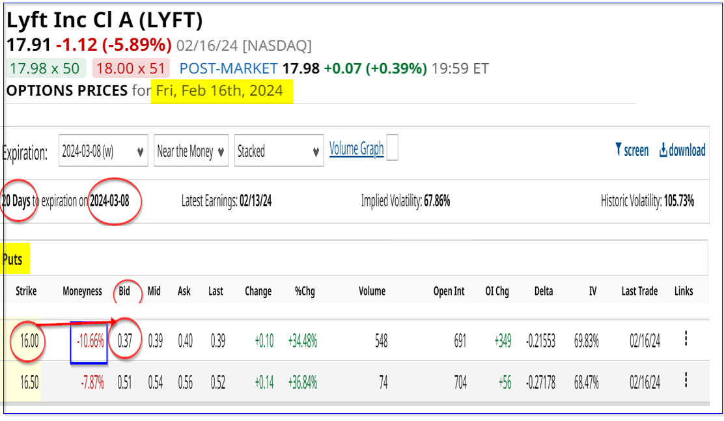
Task: Click the %Chg column header
Action: (x=303, y=292)
